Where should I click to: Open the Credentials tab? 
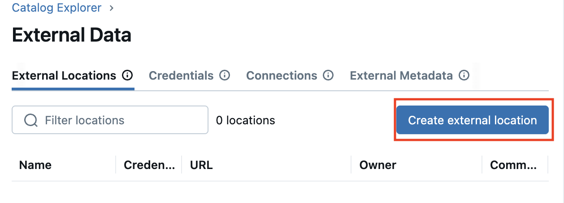[x=181, y=76]
